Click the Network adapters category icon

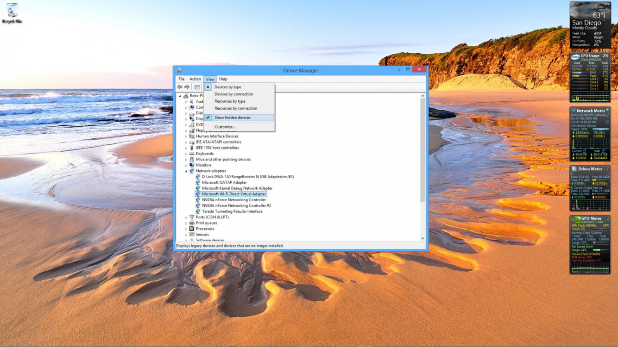(192, 171)
